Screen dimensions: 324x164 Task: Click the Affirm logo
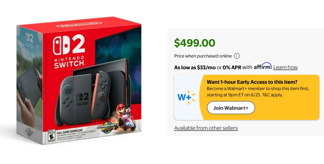click(263, 66)
